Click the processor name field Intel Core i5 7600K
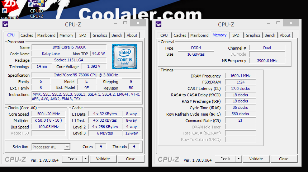This screenshot has width=308, height=172. 69,47
